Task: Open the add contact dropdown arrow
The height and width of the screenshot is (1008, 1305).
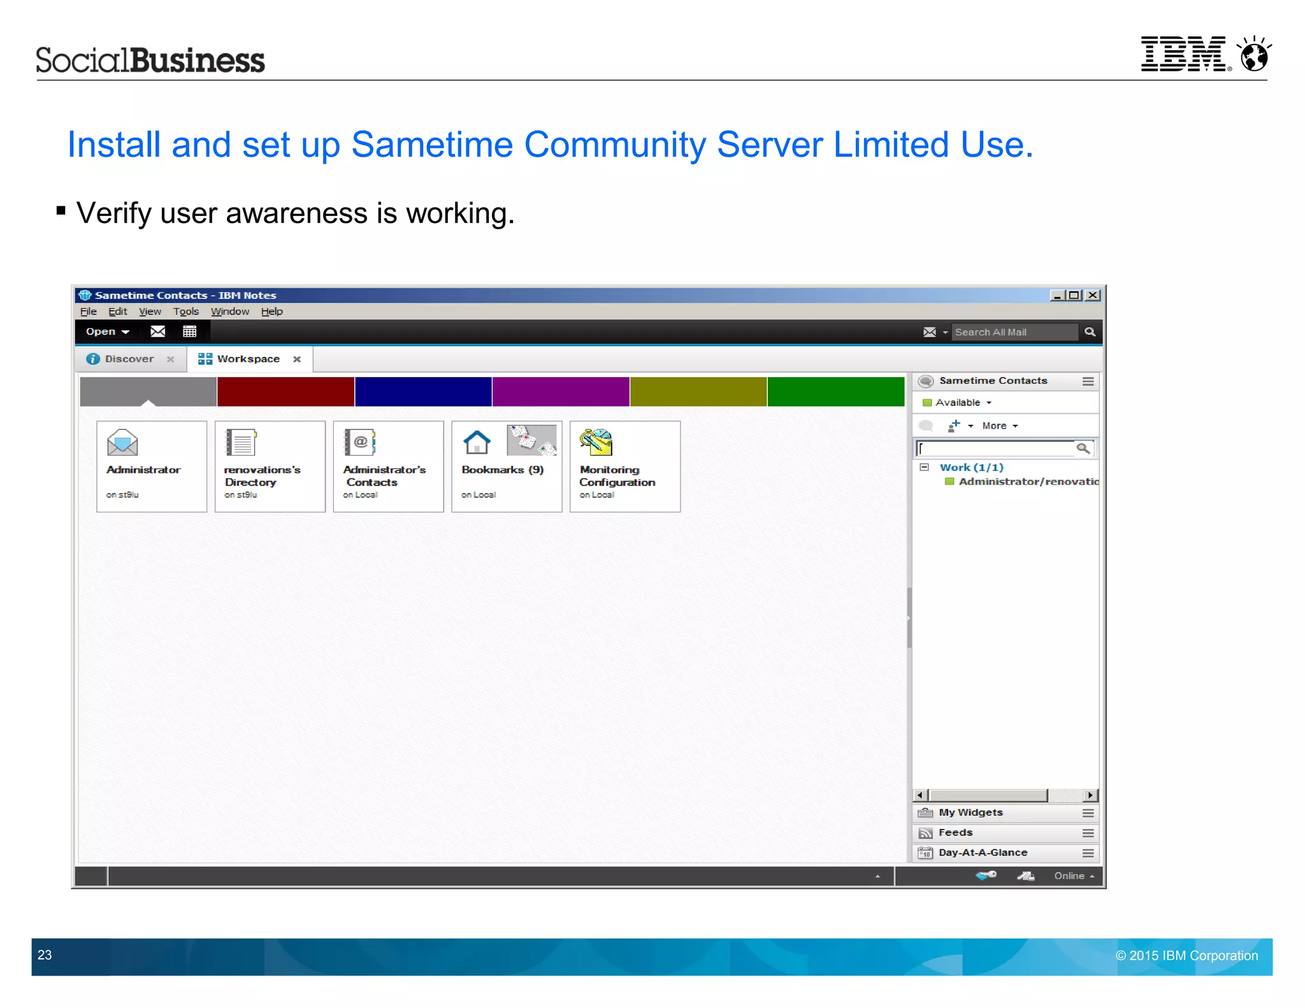Action: [x=970, y=426]
